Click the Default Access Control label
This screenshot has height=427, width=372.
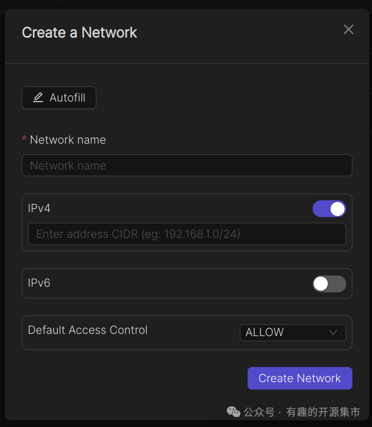point(88,330)
